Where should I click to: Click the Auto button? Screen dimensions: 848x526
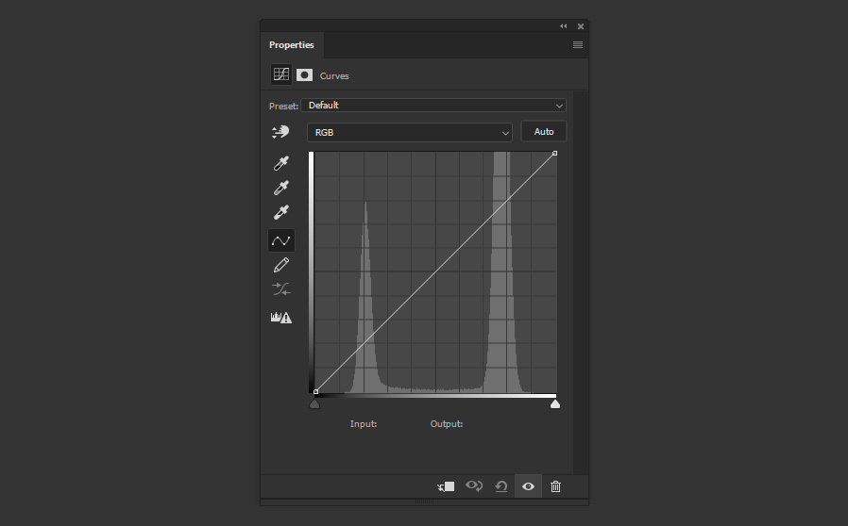pos(544,131)
